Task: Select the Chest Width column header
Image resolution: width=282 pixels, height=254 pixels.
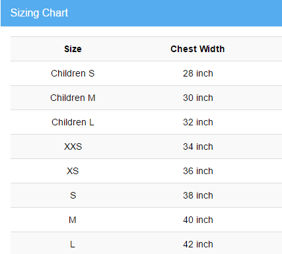Action: (197, 49)
